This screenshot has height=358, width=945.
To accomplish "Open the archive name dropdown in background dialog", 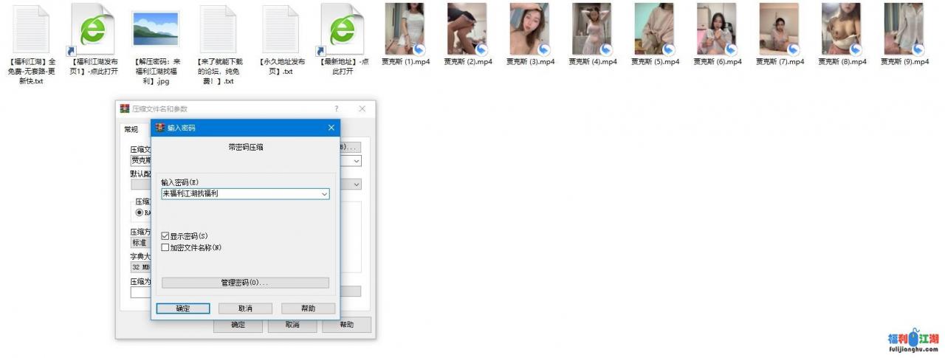I will 357,160.
